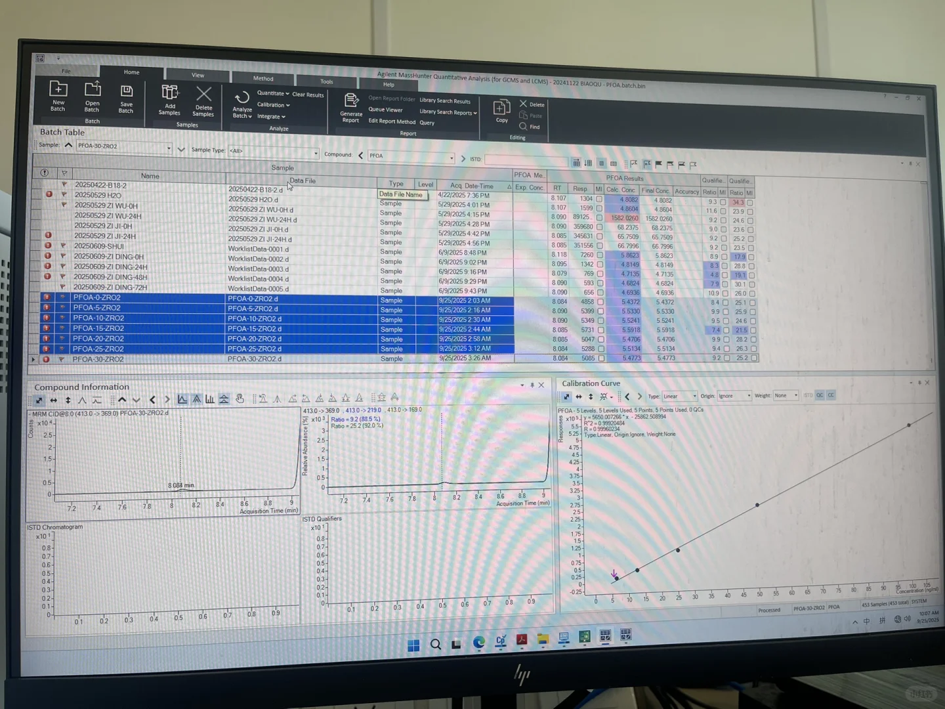
Task: Click Library Search Results
Action: 445,101
